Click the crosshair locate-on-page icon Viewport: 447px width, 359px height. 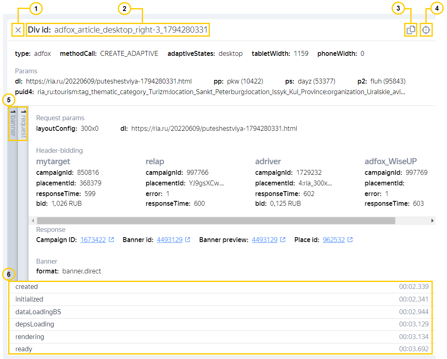click(x=426, y=30)
